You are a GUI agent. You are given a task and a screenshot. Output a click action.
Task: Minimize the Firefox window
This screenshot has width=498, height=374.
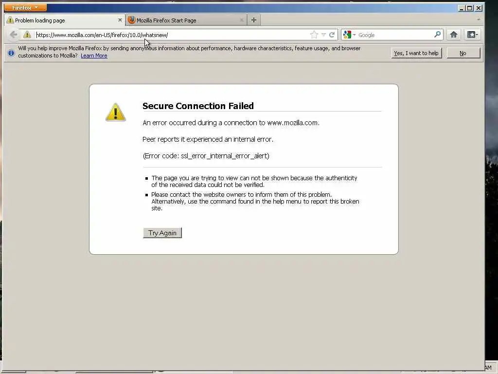(x=462, y=8)
